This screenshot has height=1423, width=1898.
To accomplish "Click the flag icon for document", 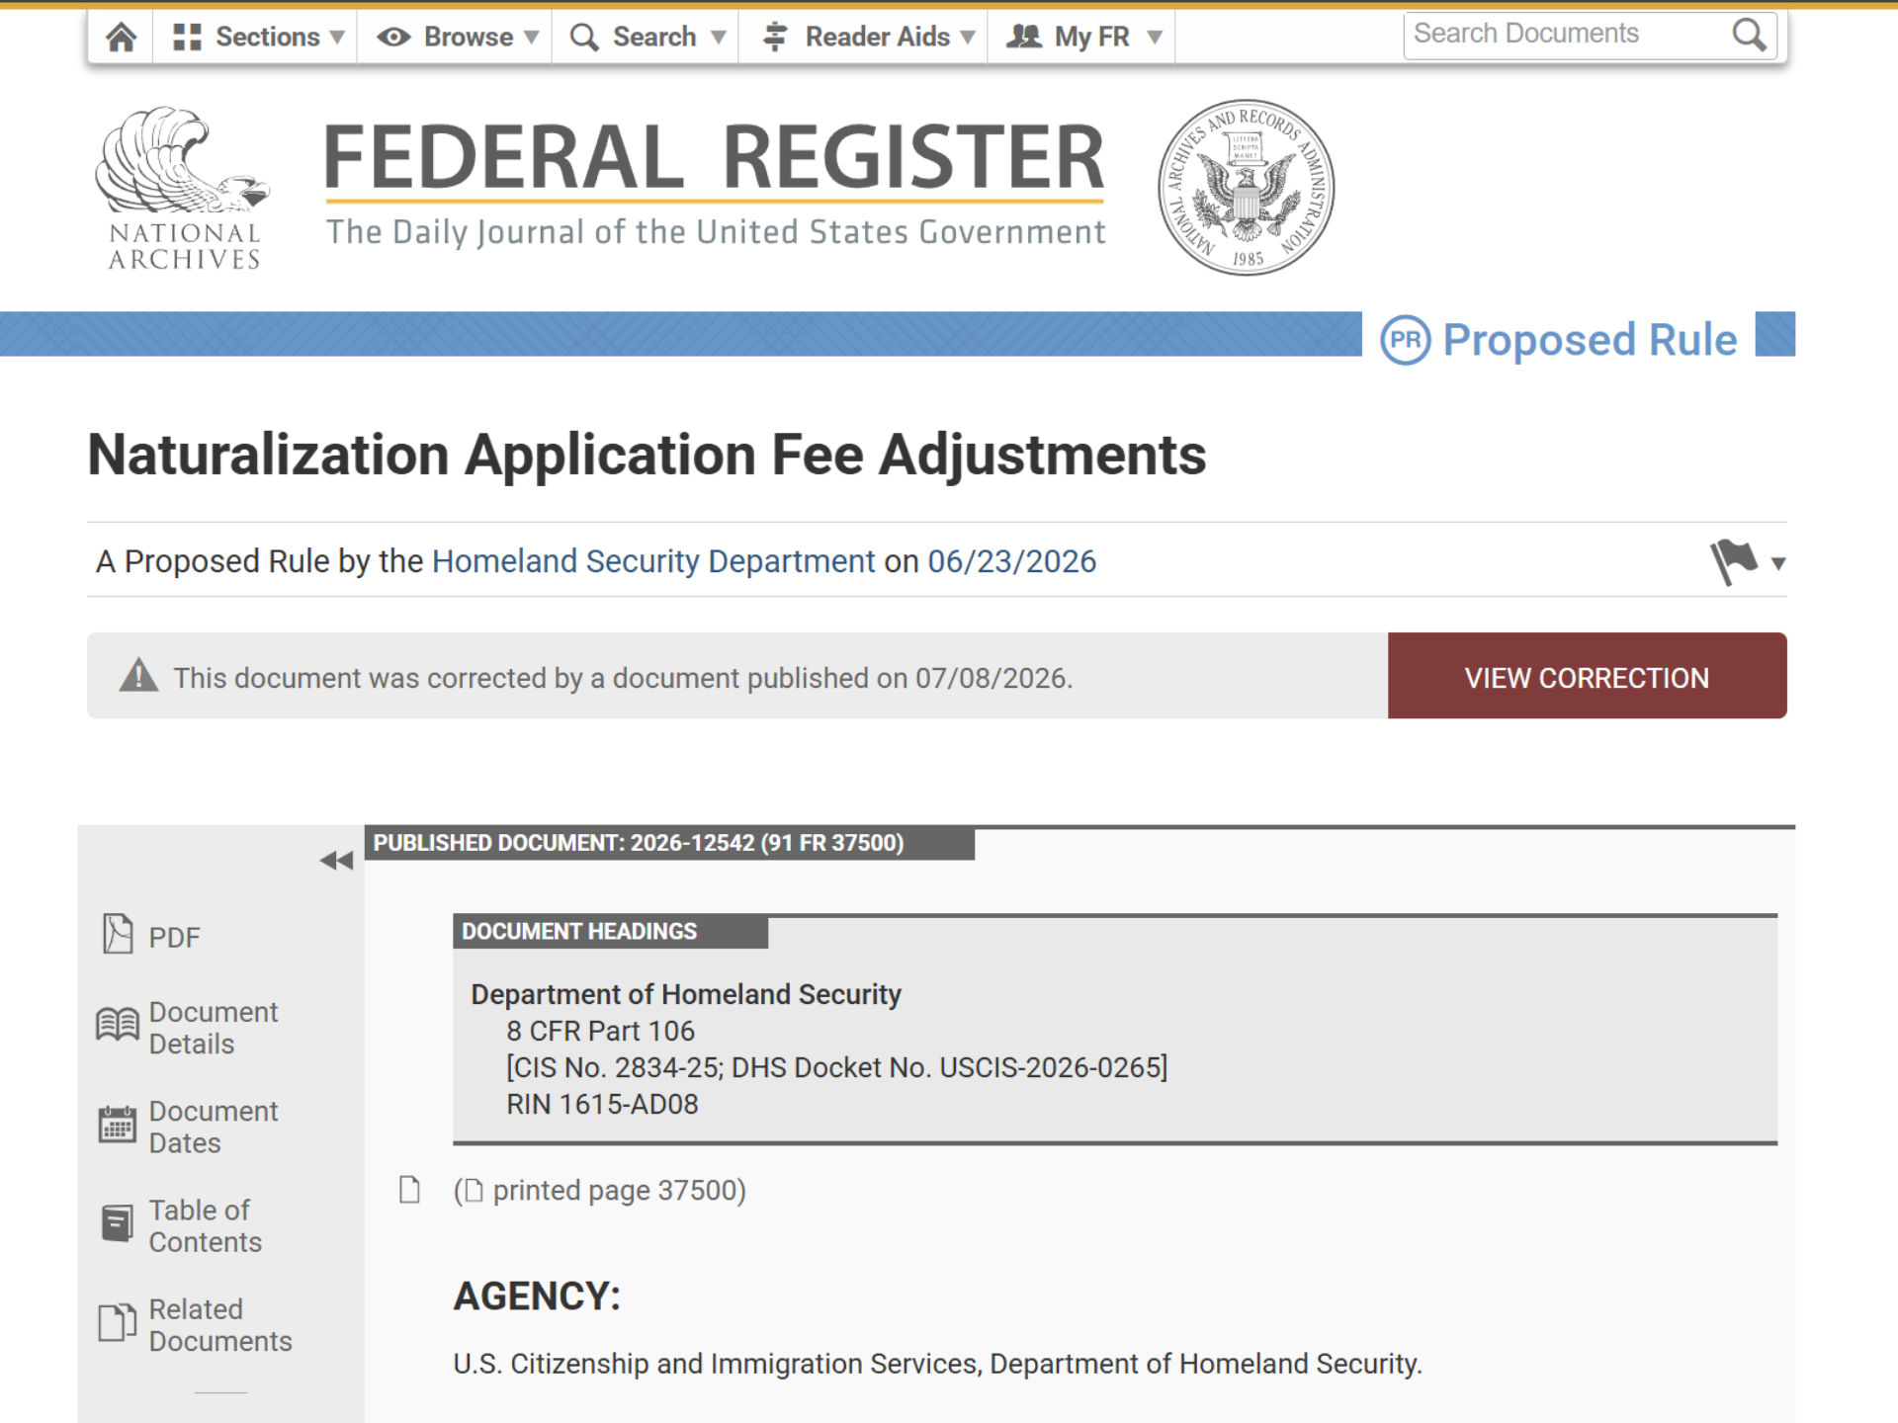I will [1734, 561].
